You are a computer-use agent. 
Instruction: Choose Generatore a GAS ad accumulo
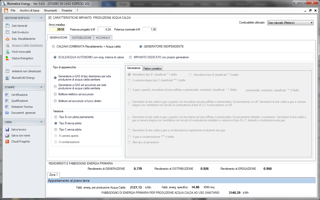pos(55,86)
